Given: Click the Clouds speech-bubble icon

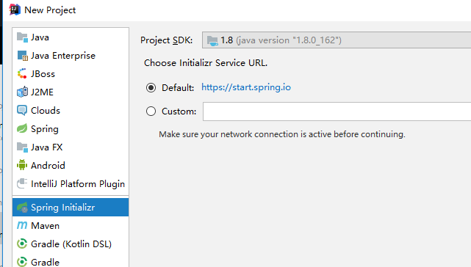Looking at the screenshot, I should pos(22,111).
